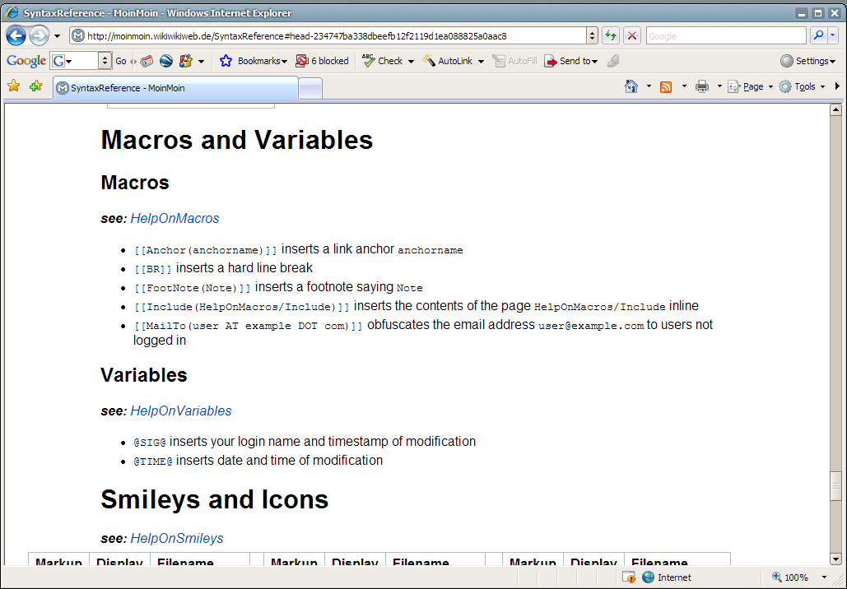This screenshot has height=589, width=847.
Task: Open the HelpOnSmileys link
Action: click(176, 539)
